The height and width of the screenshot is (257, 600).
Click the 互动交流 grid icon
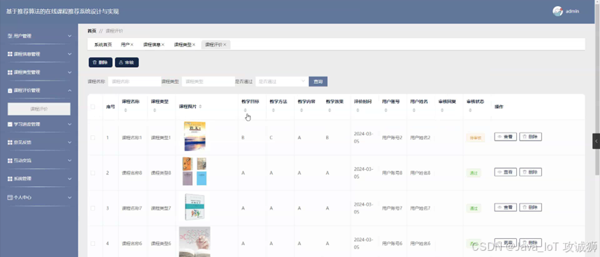tap(10, 161)
